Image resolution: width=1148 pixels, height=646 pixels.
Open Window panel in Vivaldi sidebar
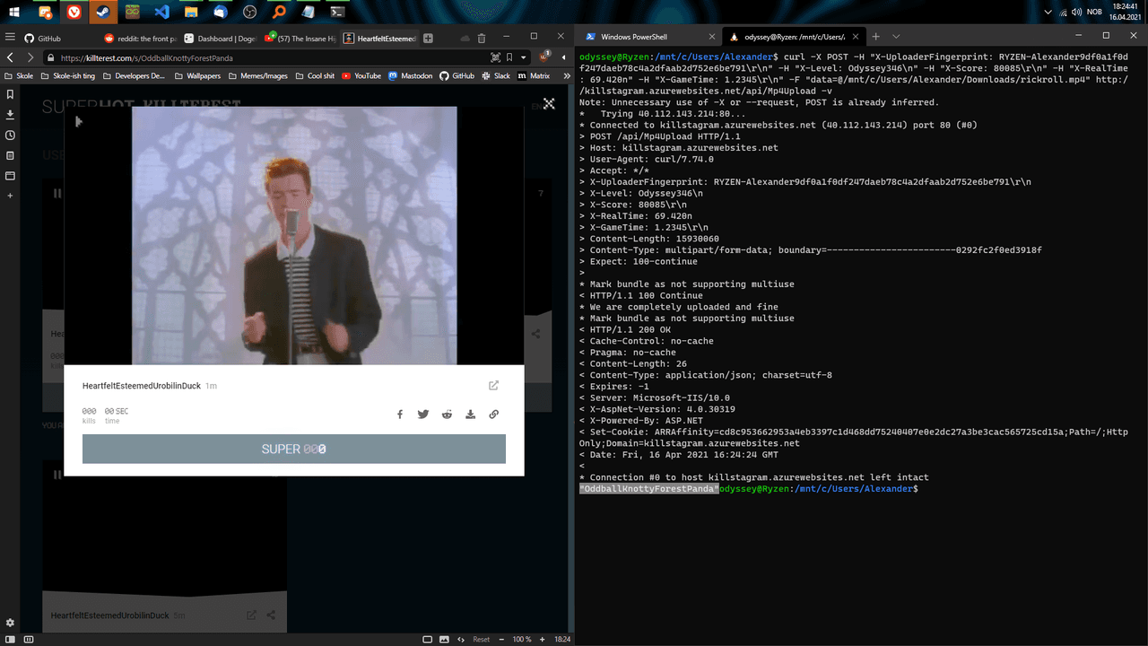tap(10, 176)
